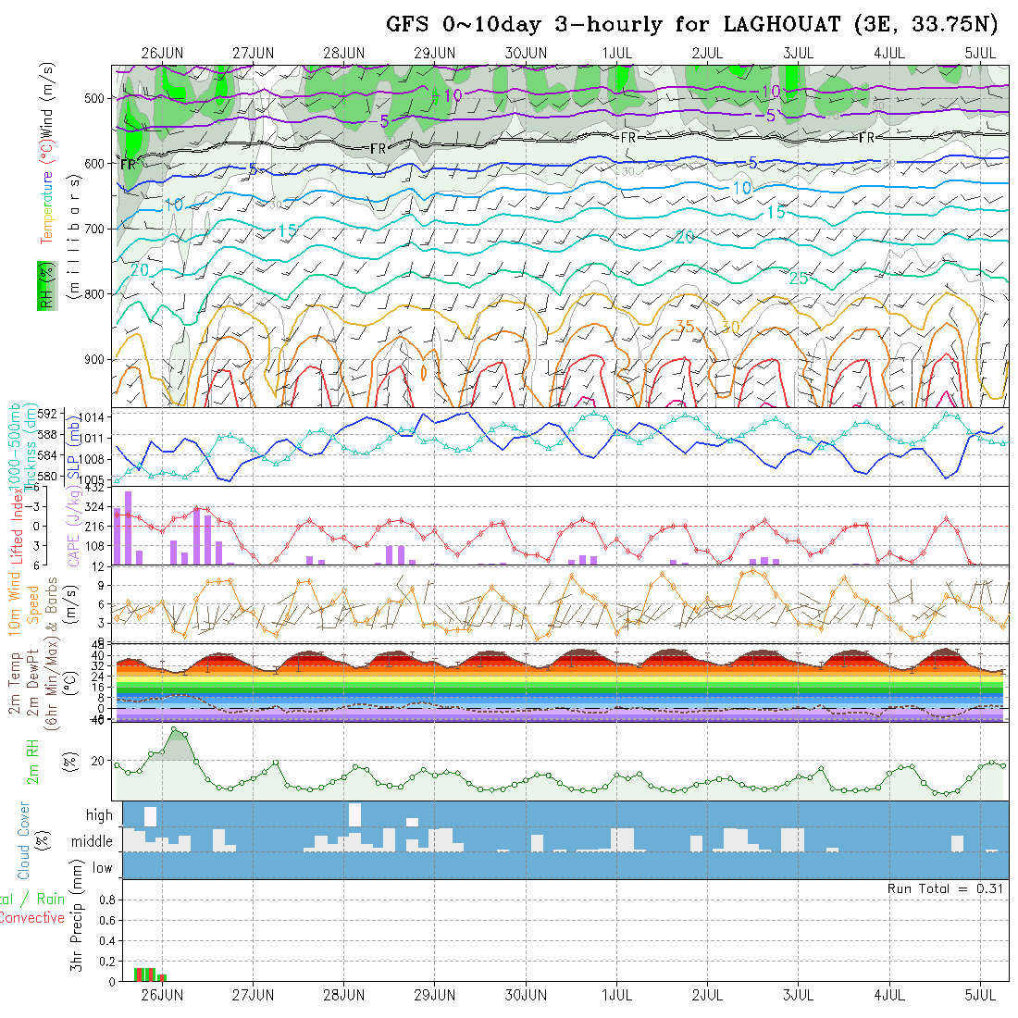Click the 900 millibar pressure axis label

(x=96, y=359)
